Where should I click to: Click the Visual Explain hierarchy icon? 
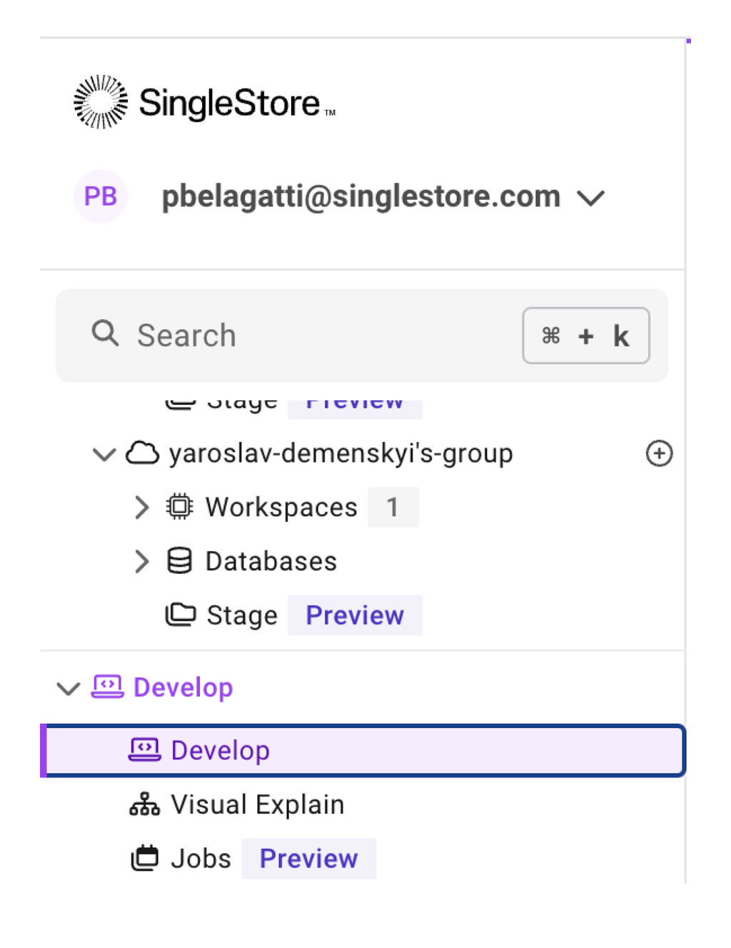point(144,805)
